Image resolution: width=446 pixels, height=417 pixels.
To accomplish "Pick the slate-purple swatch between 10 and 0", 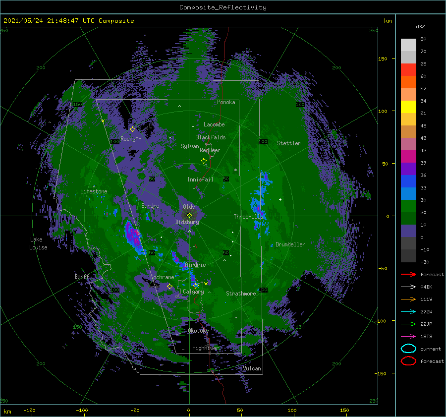I will (x=408, y=231).
